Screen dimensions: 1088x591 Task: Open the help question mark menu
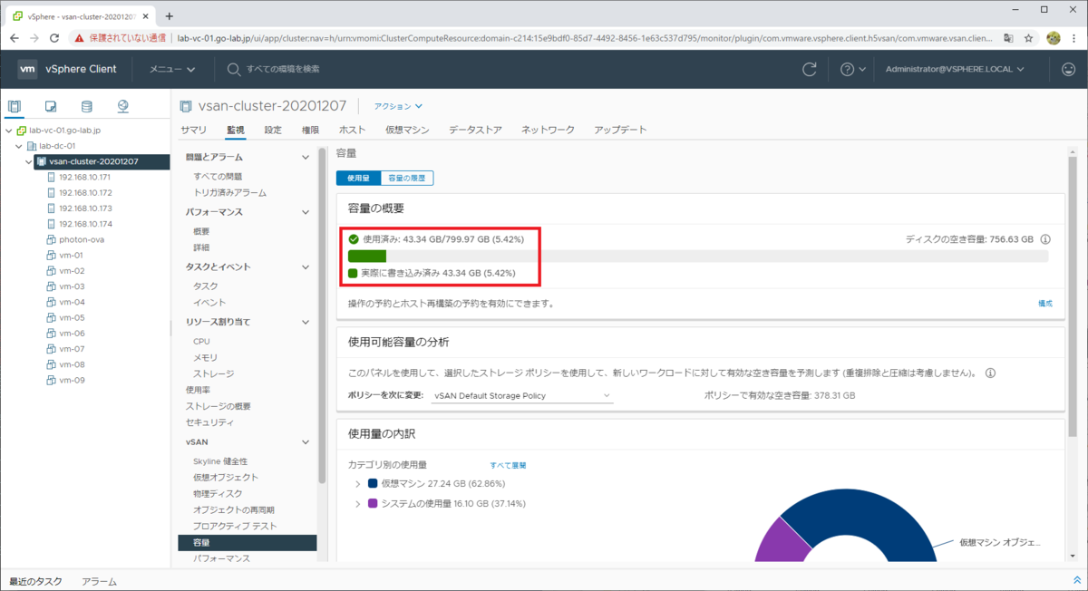tap(853, 69)
